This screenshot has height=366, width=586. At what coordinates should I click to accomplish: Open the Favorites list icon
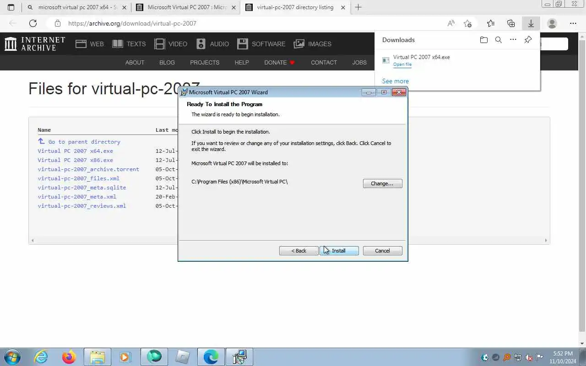(x=491, y=23)
